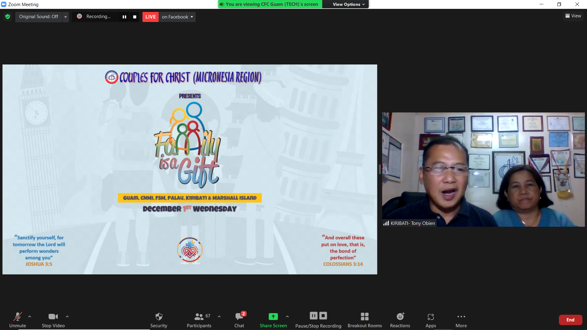This screenshot has width=587, height=330.
Task: Pause recording from top indicator
Action: (x=124, y=17)
